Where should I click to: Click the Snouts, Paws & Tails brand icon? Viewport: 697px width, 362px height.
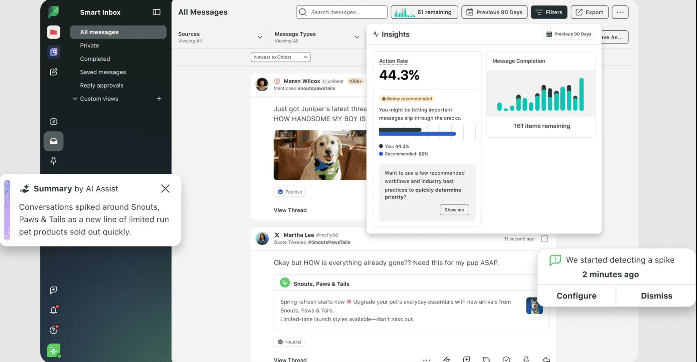(285, 283)
